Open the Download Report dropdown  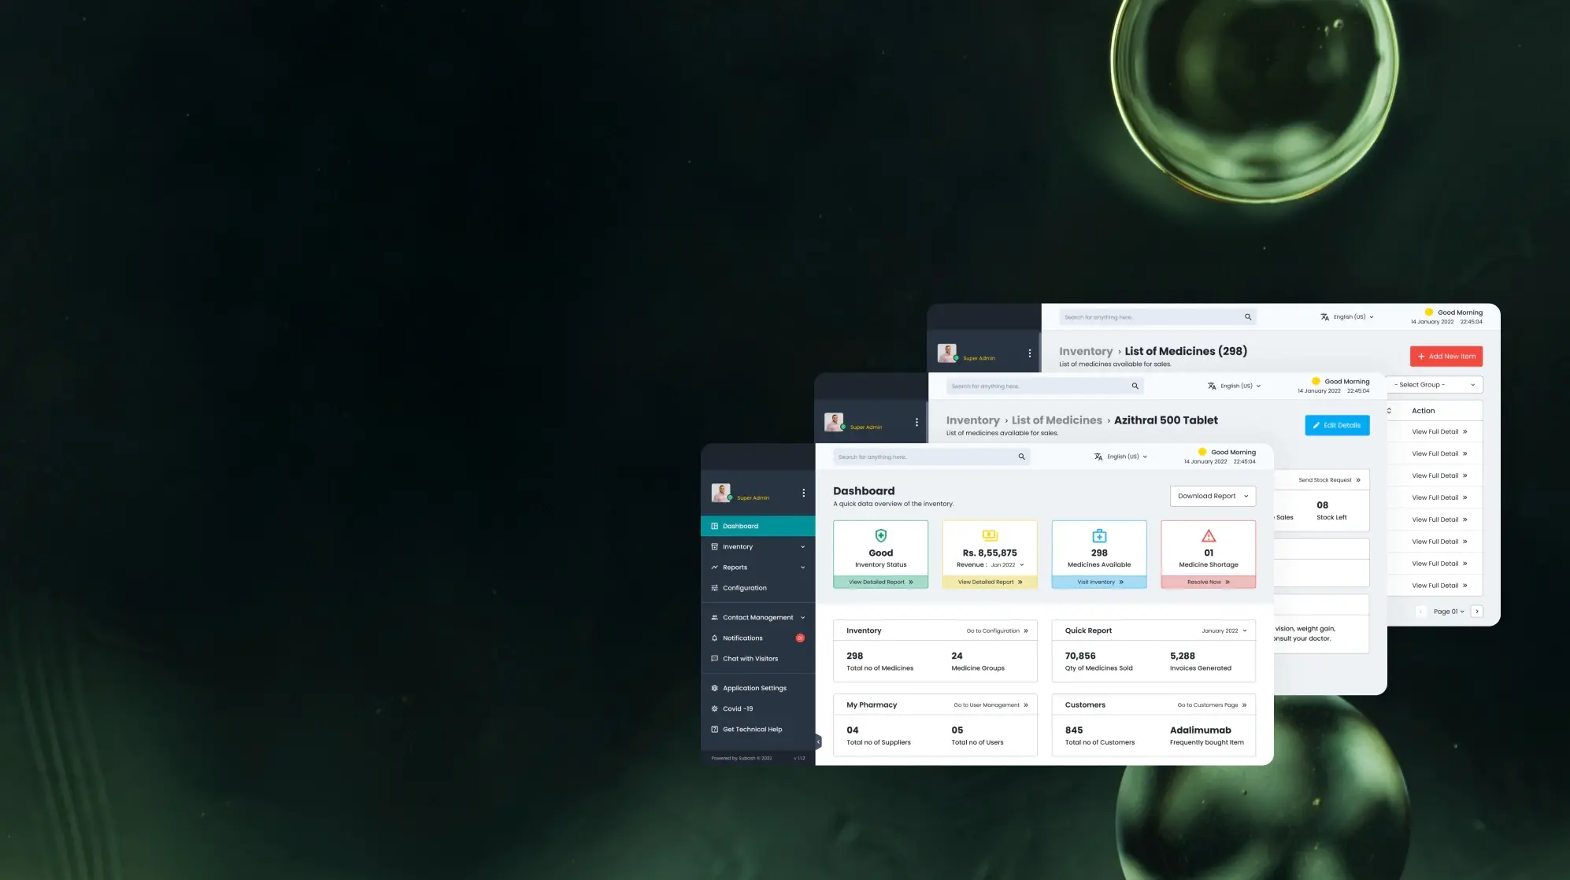coord(1213,496)
